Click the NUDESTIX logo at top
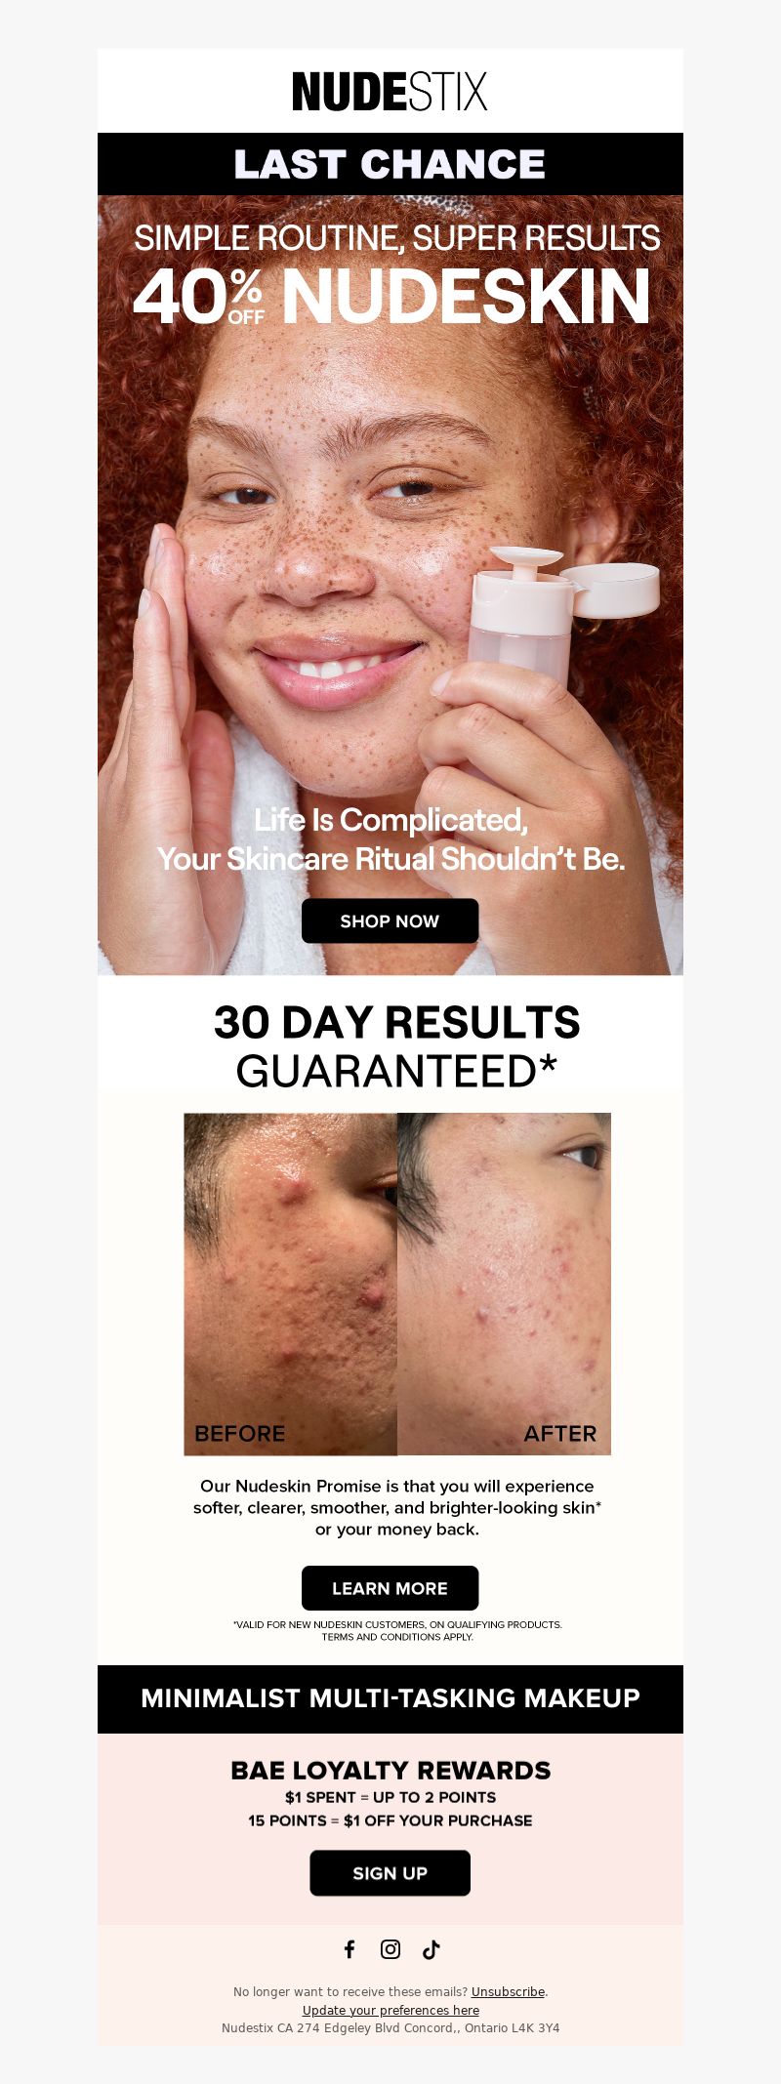Viewport: 781px width, 2084px height. point(390,92)
